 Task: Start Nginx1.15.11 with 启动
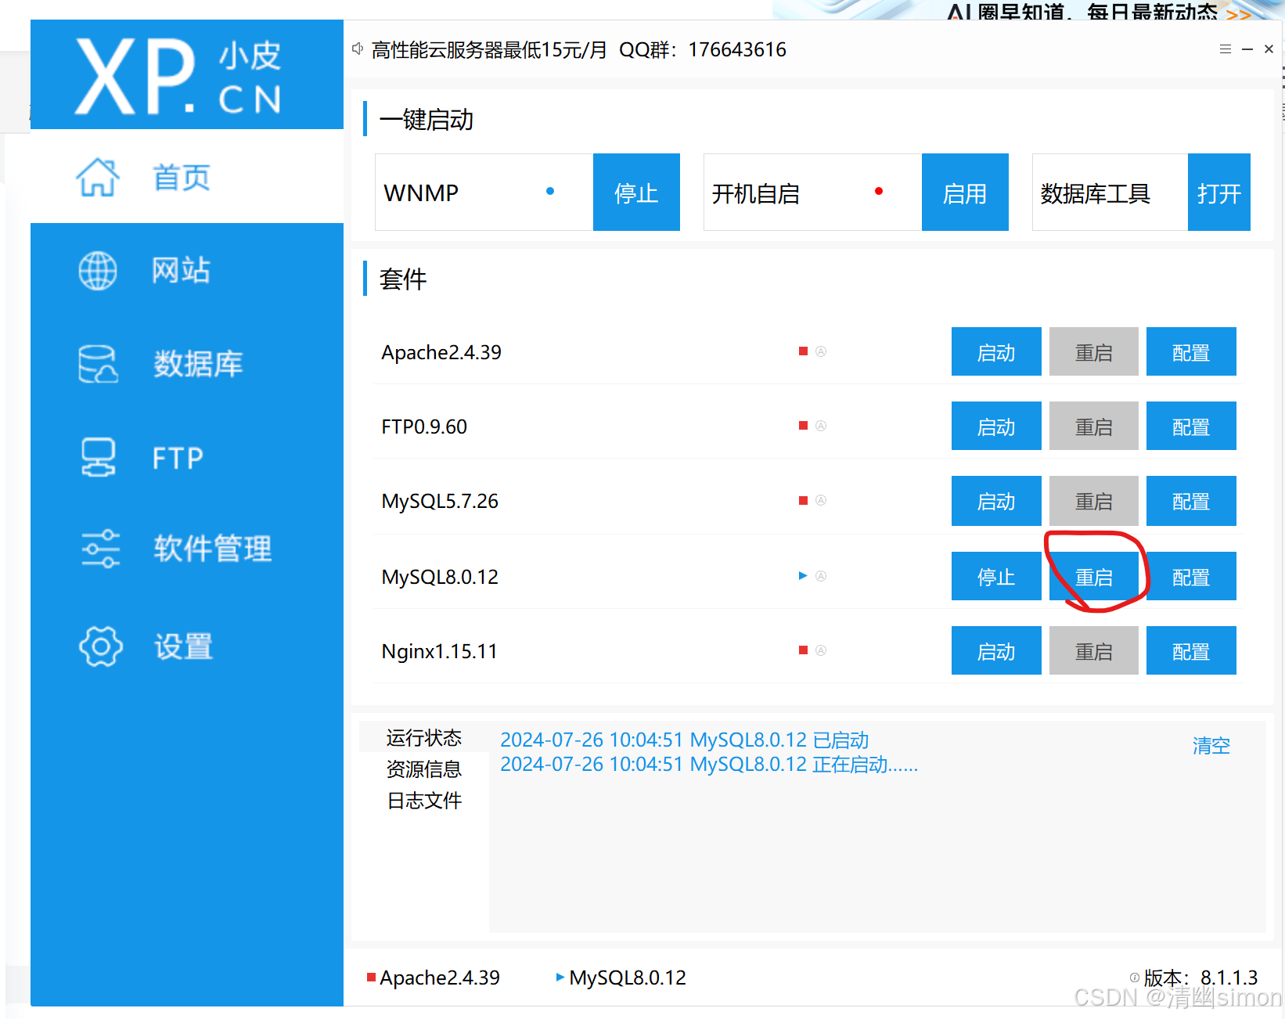click(996, 651)
